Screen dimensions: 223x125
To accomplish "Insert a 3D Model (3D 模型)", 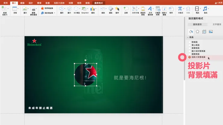I will [77, 10].
